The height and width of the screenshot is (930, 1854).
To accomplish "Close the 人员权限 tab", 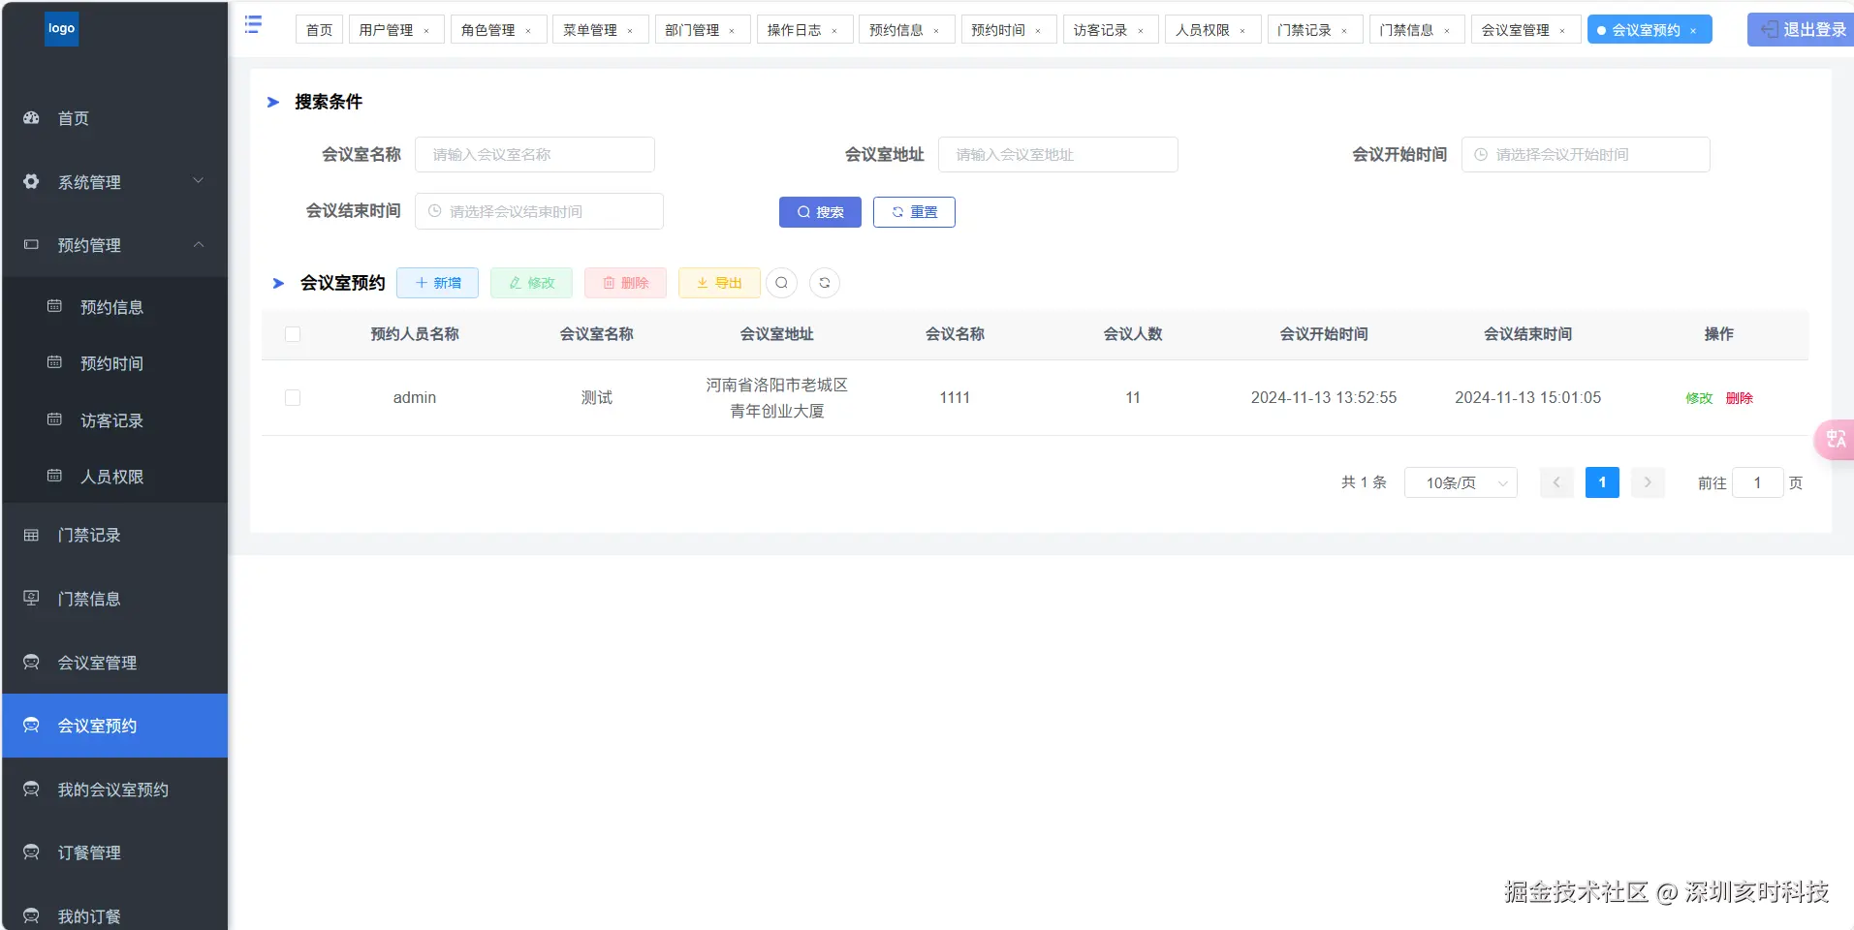I will [x=1242, y=31].
